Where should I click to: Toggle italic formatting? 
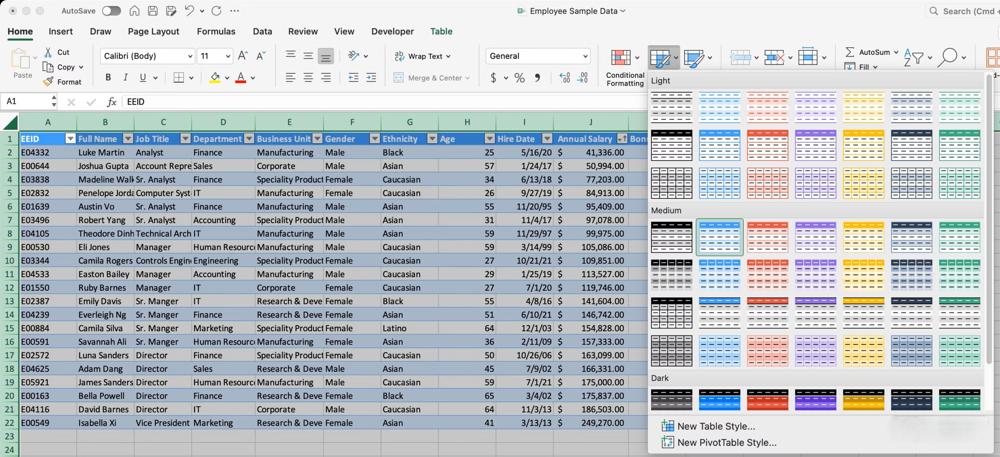pos(125,77)
